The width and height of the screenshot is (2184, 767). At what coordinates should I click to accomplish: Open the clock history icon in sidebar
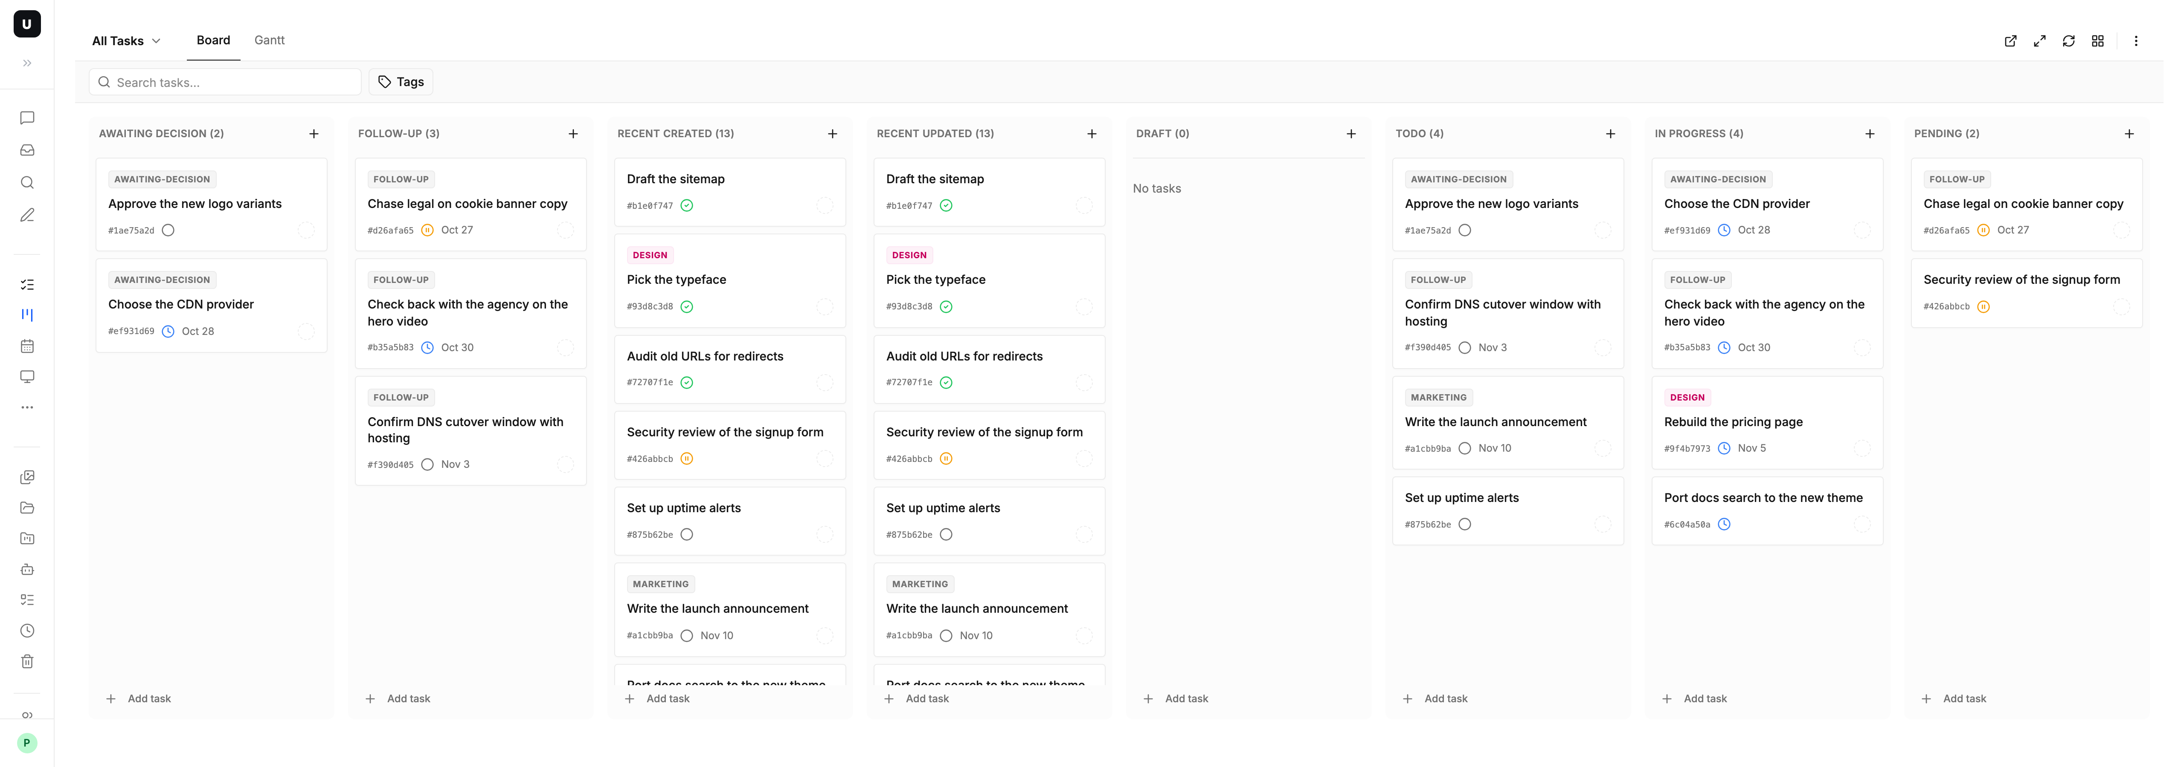(x=27, y=631)
